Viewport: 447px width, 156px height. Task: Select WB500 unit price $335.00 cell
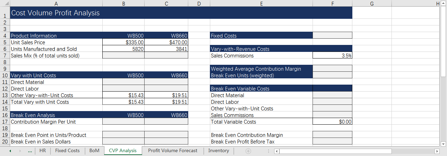click(x=123, y=42)
